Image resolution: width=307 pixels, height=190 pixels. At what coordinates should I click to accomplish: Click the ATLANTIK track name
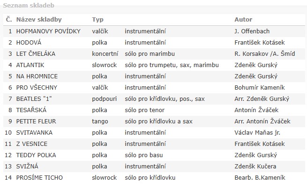tap(30, 65)
